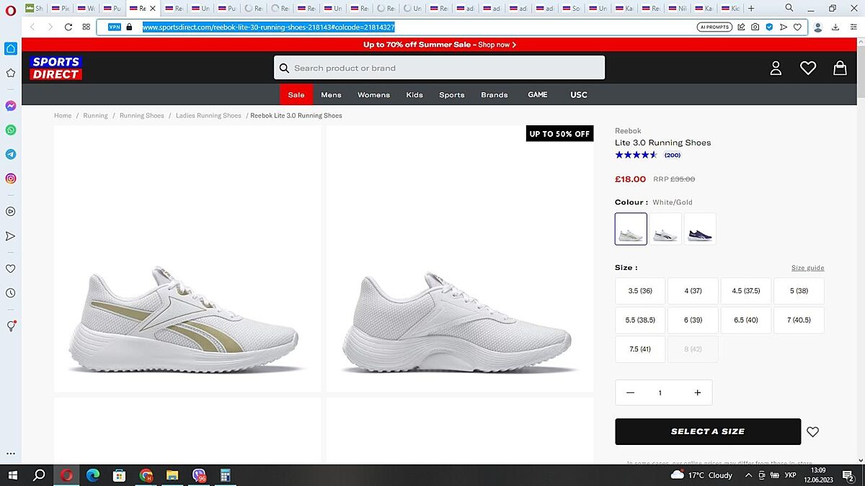Screen dimensions: 865x486
Task: Open the Sports Direct account profile icon
Action: point(776,68)
